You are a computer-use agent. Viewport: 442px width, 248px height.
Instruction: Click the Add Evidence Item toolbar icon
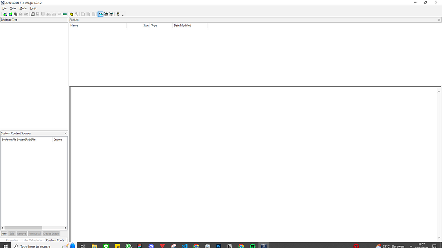pos(5,14)
